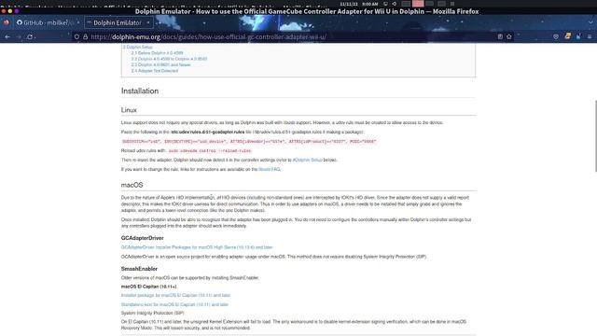597x336 pixels.
Task: Click the Linux subsection heading
Action: [x=129, y=110]
